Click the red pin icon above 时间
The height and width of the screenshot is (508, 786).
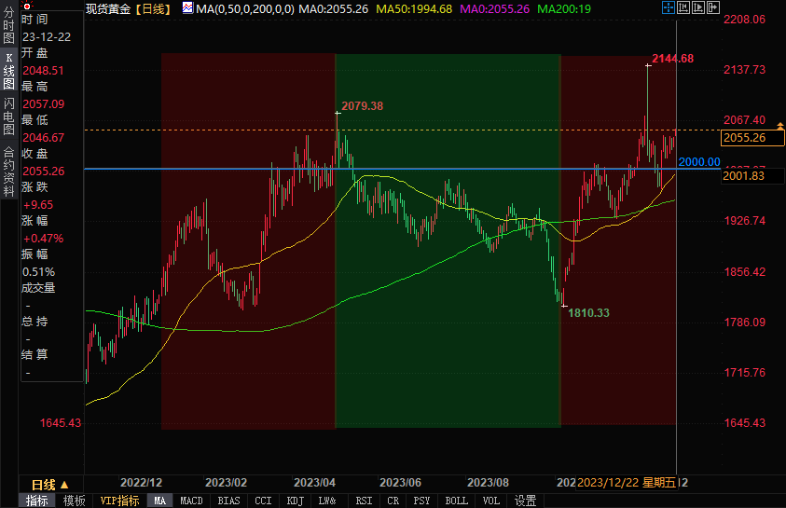pyautogui.click(x=25, y=7)
